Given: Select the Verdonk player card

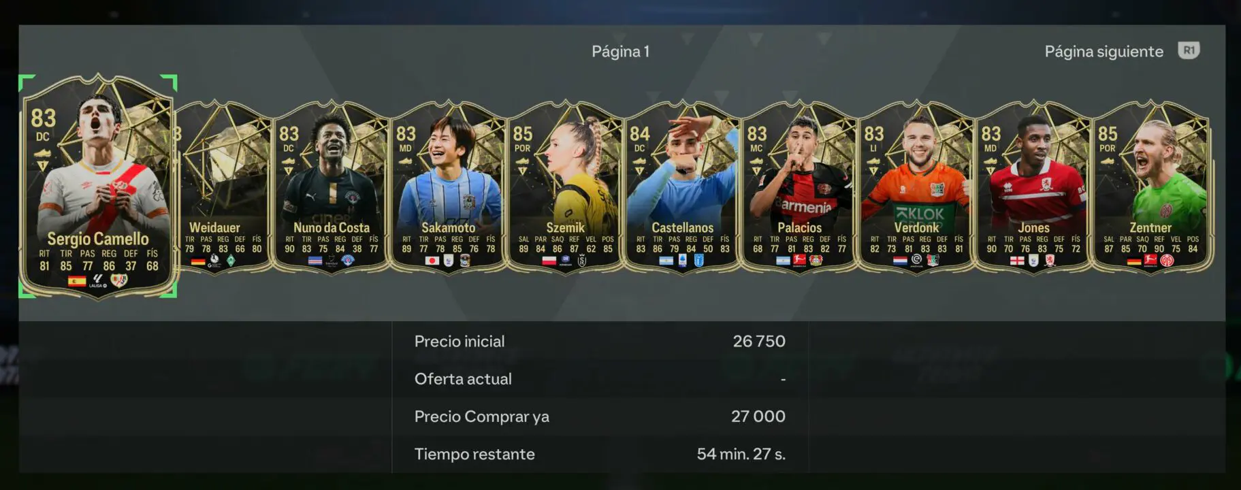Looking at the screenshot, I should (x=916, y=187).
